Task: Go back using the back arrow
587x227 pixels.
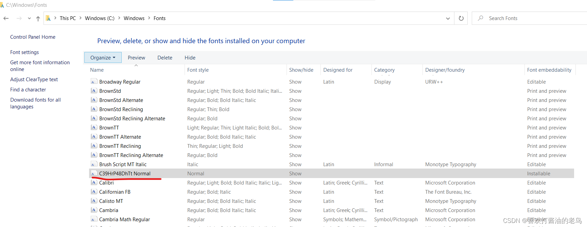Action: (6, 18)
